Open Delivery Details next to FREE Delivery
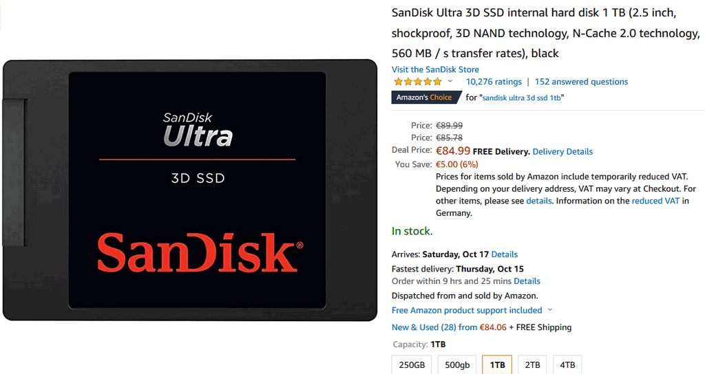 tap(562, 152)
